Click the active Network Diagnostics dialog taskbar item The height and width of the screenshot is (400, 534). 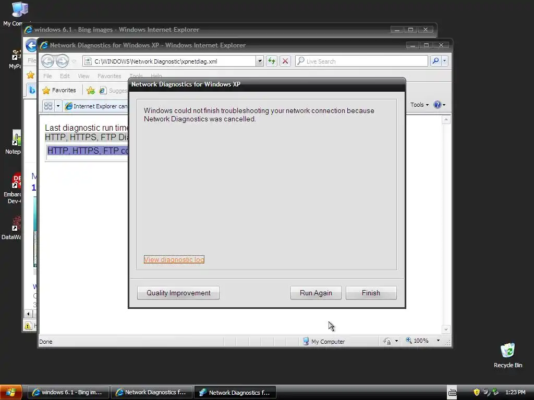(x=235, y=392)
